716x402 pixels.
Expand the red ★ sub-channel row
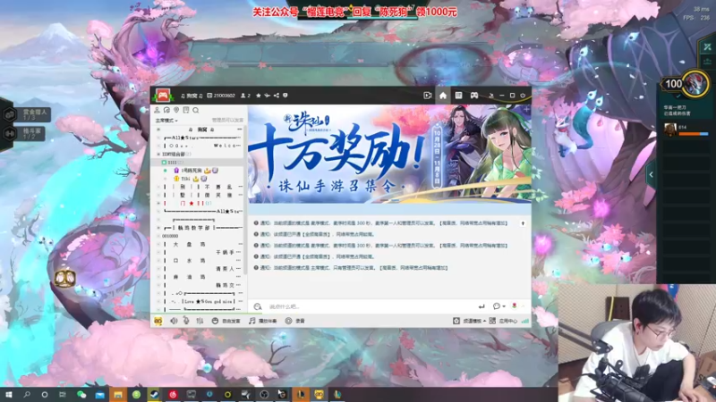158,204
